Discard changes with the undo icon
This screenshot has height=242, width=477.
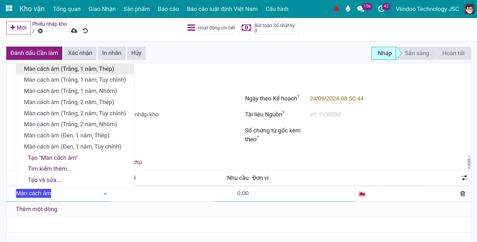(85, 31)
